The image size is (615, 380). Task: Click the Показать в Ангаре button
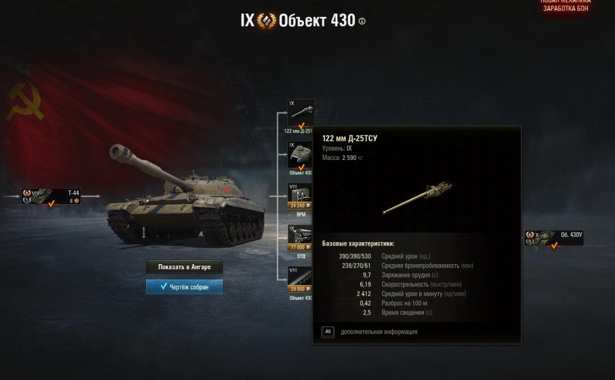184,267
